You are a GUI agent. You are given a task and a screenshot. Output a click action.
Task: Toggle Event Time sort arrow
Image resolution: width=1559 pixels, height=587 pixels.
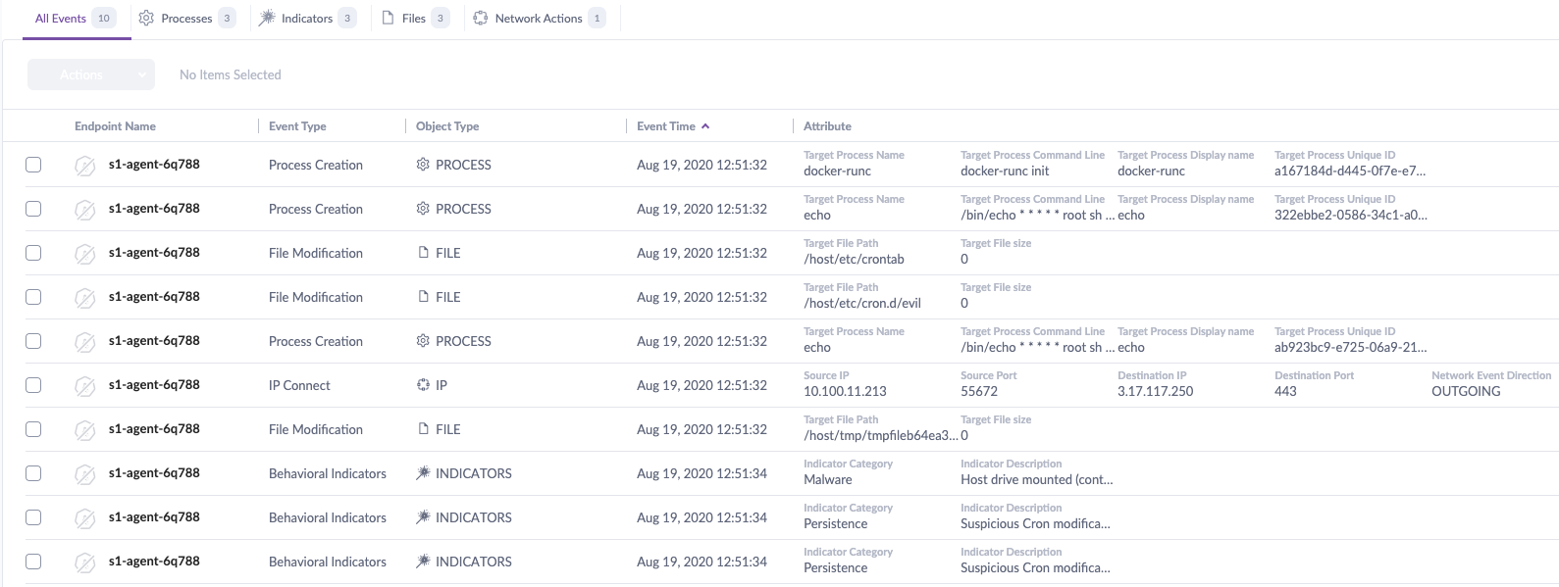coord(705,126)
